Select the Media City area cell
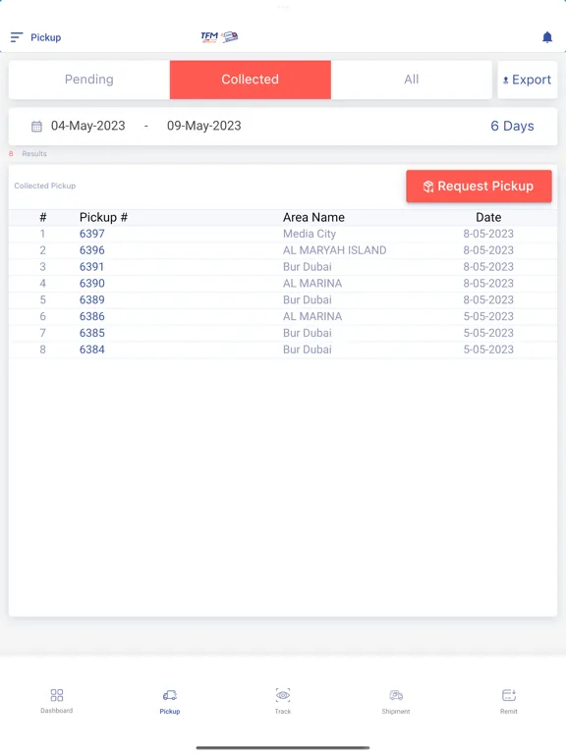 point(310,235)
